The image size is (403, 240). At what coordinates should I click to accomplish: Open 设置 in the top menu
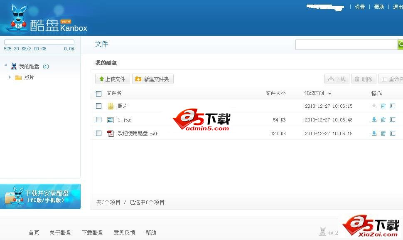(360, 7)
